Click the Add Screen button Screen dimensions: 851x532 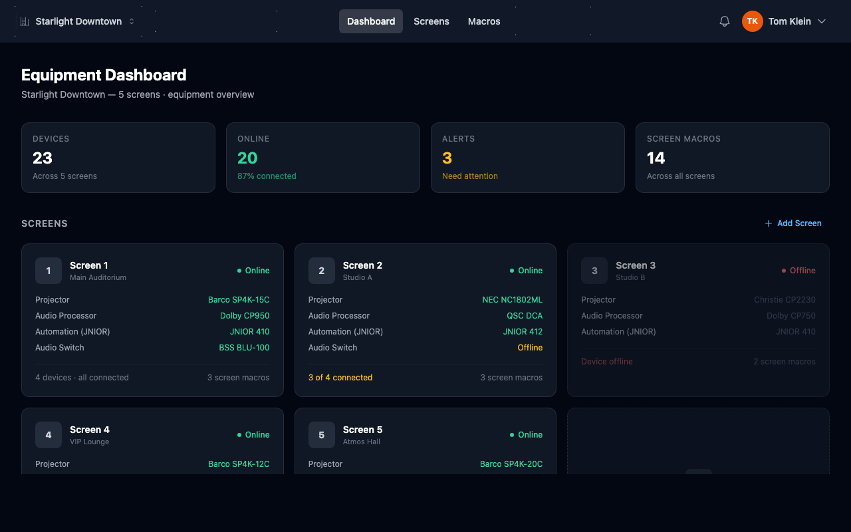(x=793, y=223)
